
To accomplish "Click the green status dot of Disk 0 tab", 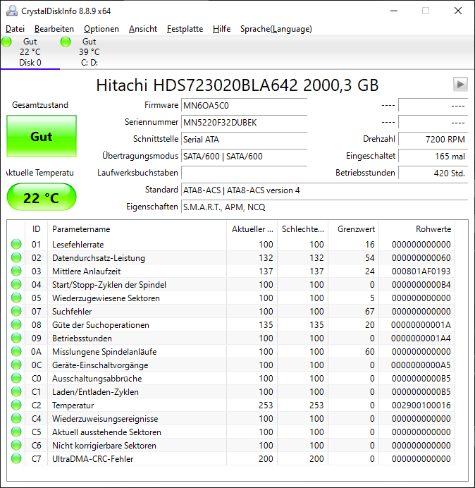I will click(x=6, y=42).
